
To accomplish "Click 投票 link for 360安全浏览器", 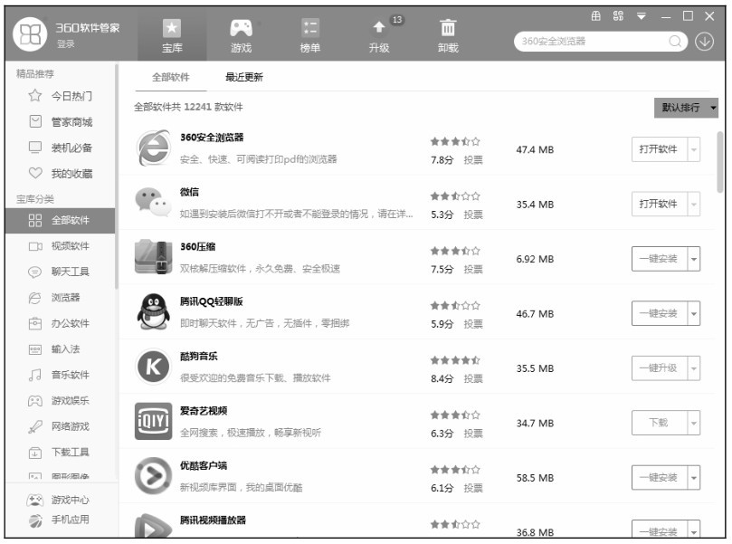I will [473, 160].
